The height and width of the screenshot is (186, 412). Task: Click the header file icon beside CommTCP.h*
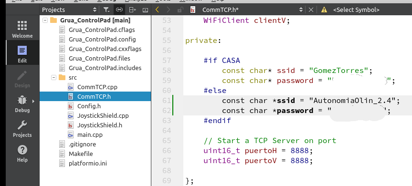pos(193,10)
